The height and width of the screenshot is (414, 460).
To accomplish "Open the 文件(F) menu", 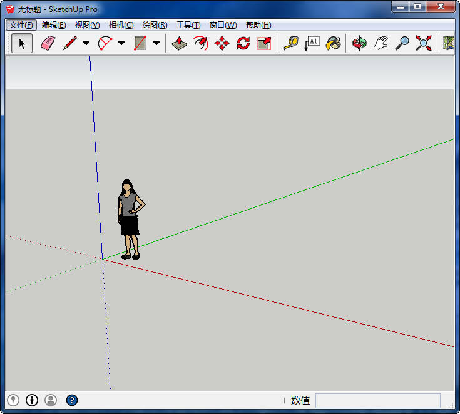I will point(21,25).
